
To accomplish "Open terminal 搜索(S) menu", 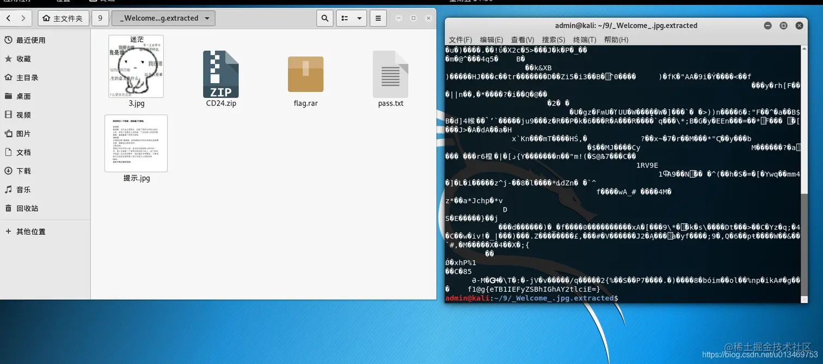I will point(554,40).
